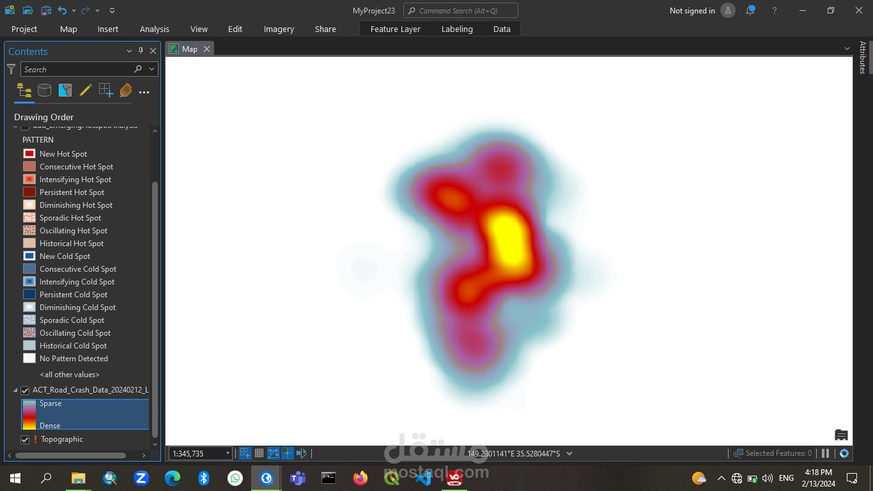This screenshot has width=873, height=491.
Task: Open the coordinate display units dropdown
Action: click(x=569, y=453)
